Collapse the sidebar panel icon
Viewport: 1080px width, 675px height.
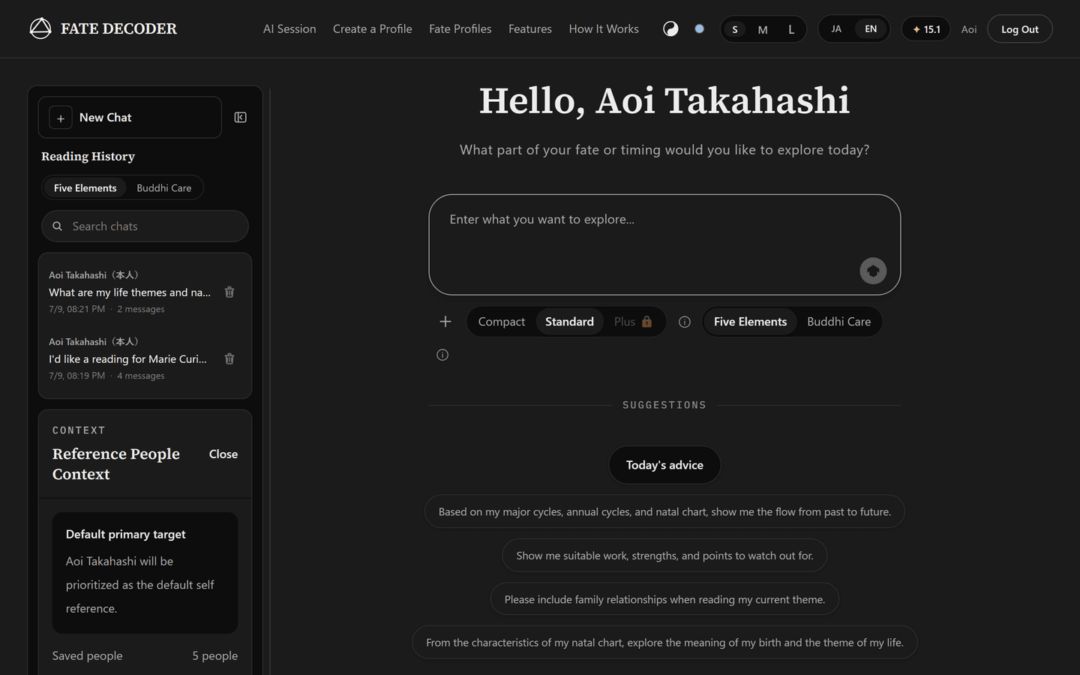(241, 117)
